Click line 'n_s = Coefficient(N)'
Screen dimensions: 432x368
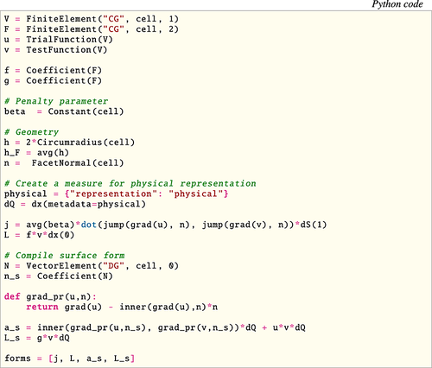59,276
